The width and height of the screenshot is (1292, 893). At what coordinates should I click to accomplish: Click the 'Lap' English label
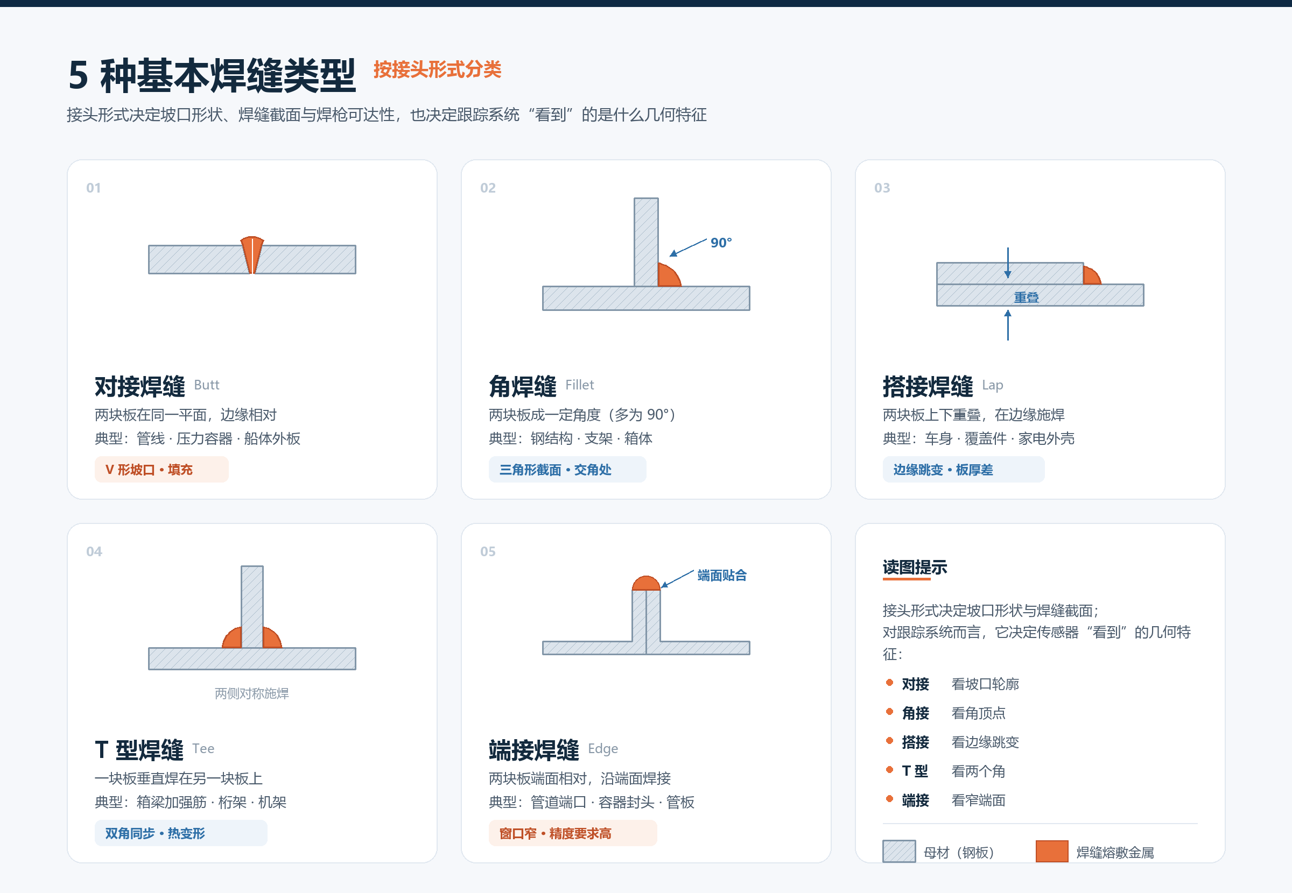(x=993, y=386)
